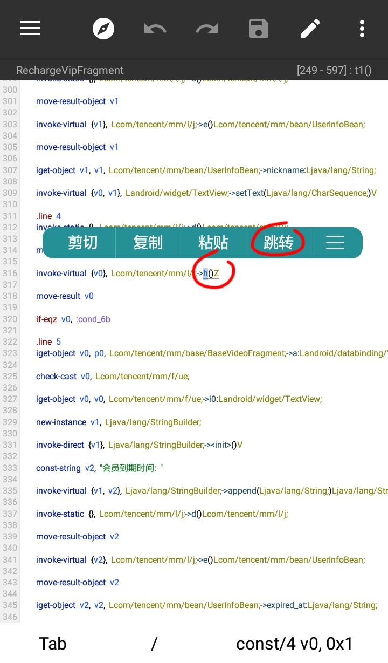The image size is (388, 663).
Task: Redo the reverted edit
Action: [207, 29]
